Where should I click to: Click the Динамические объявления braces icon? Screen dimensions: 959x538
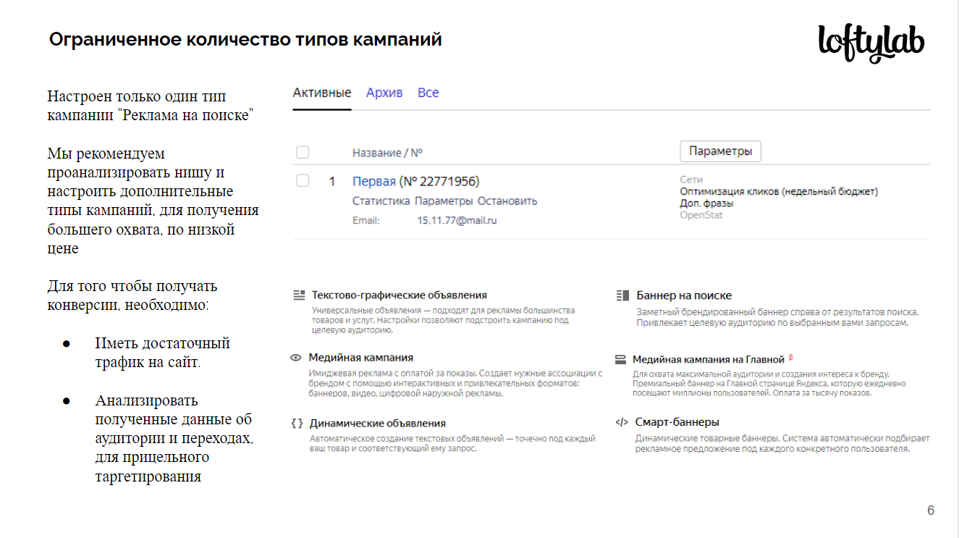click(297, 424)
